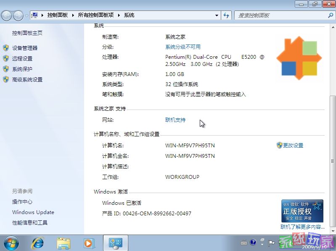Click the shield icon next to 高级系统设置

click(6, 79)
